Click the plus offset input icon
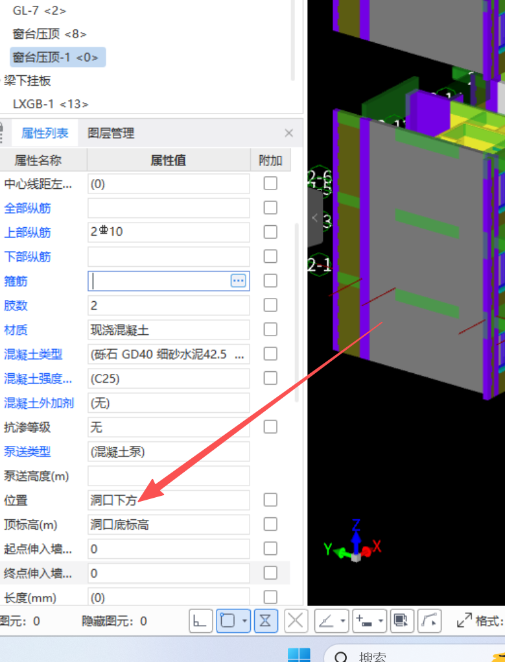Viewport: 505px width, 662px height. coord(364,620)
